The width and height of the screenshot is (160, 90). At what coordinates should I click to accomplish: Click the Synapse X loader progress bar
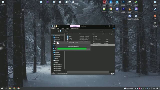point(73,49)
